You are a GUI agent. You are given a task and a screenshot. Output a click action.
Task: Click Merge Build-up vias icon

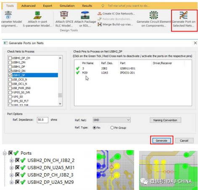100,24
